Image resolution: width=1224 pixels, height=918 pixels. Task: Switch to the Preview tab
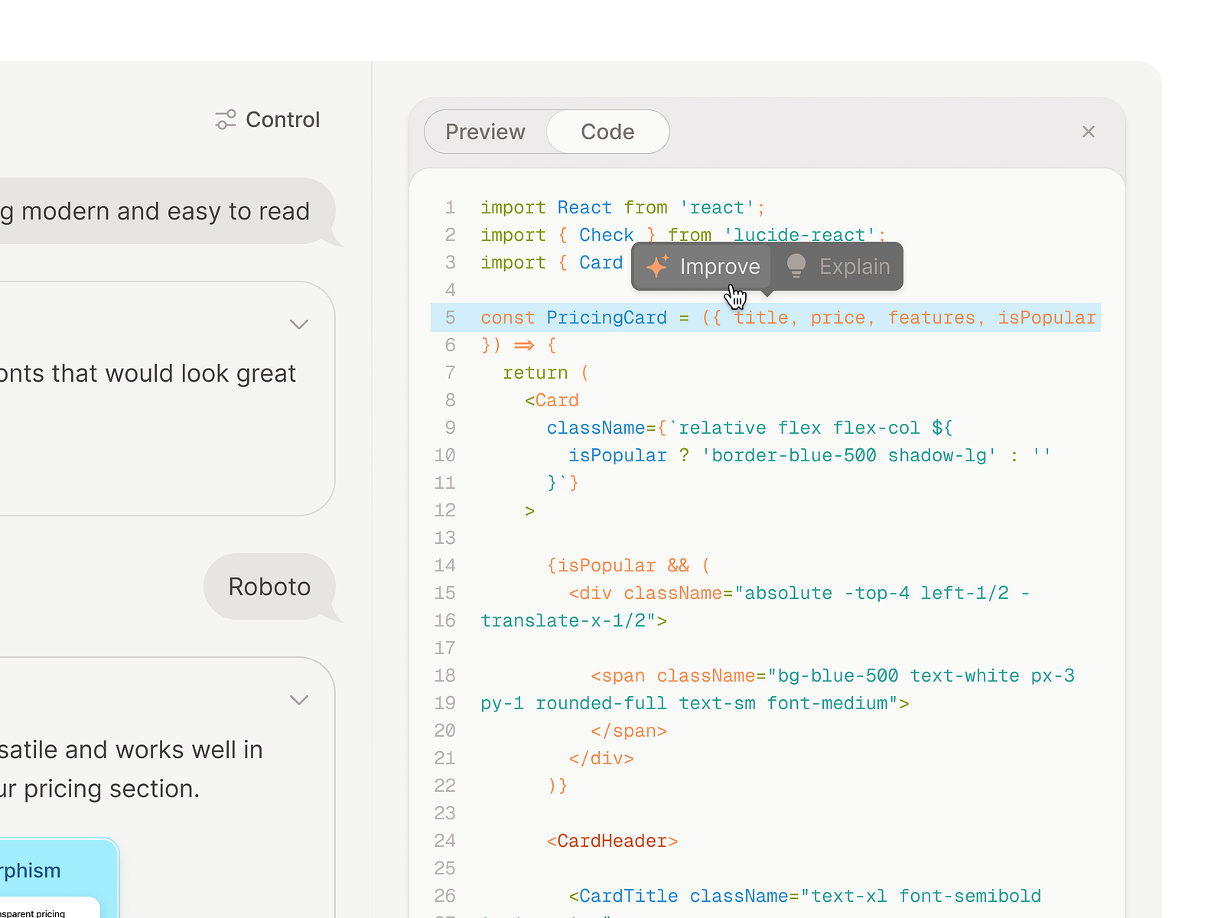[486, 132]
